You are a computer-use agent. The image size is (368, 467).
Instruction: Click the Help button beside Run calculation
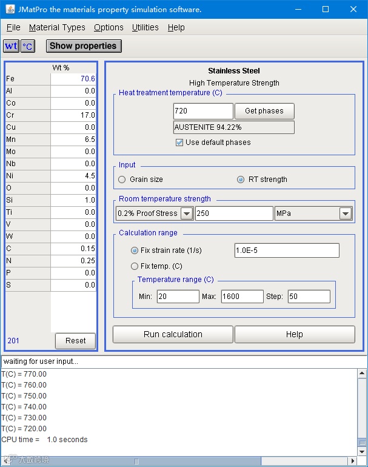click(x=295, y=334)
